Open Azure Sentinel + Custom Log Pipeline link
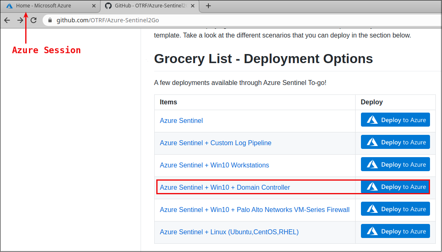This screenshot has height=252, width=442. tap(215, 143)
